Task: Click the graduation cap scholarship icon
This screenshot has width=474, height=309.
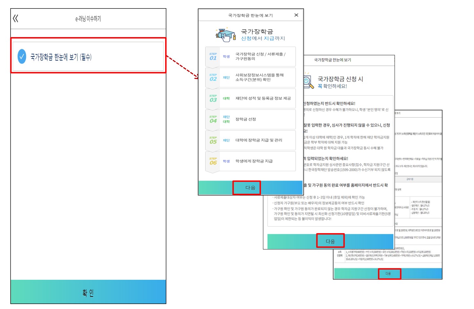Action: click(226, 34)
